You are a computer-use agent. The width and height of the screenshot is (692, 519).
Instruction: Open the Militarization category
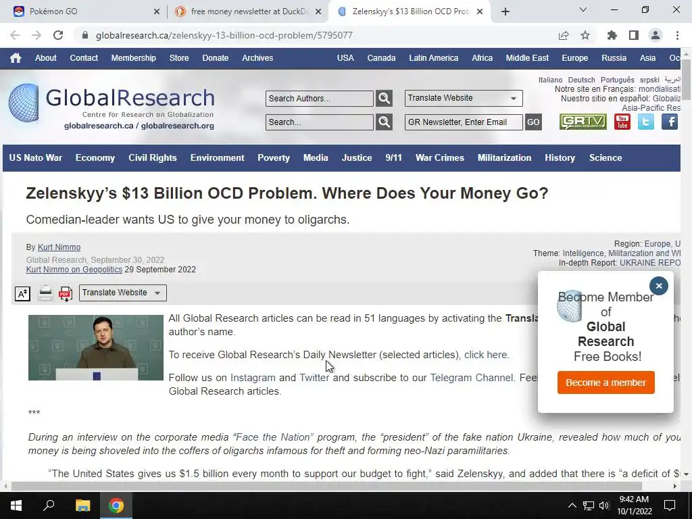[504, 157]
